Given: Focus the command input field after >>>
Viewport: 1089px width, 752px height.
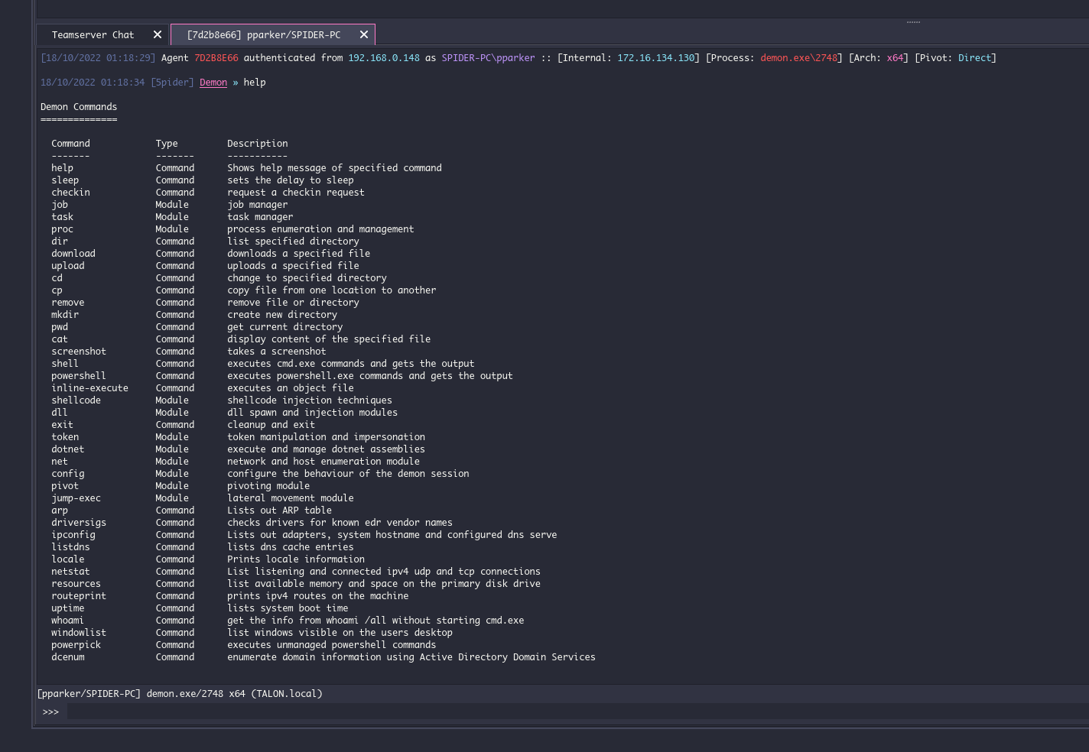Looking at the screenshot, I should [577, 711].
